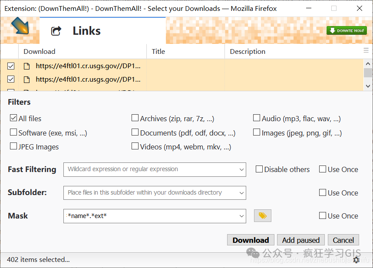
Task: Click the file icon of first URL row
Action: pyautogui.click(x=27, y=66)
